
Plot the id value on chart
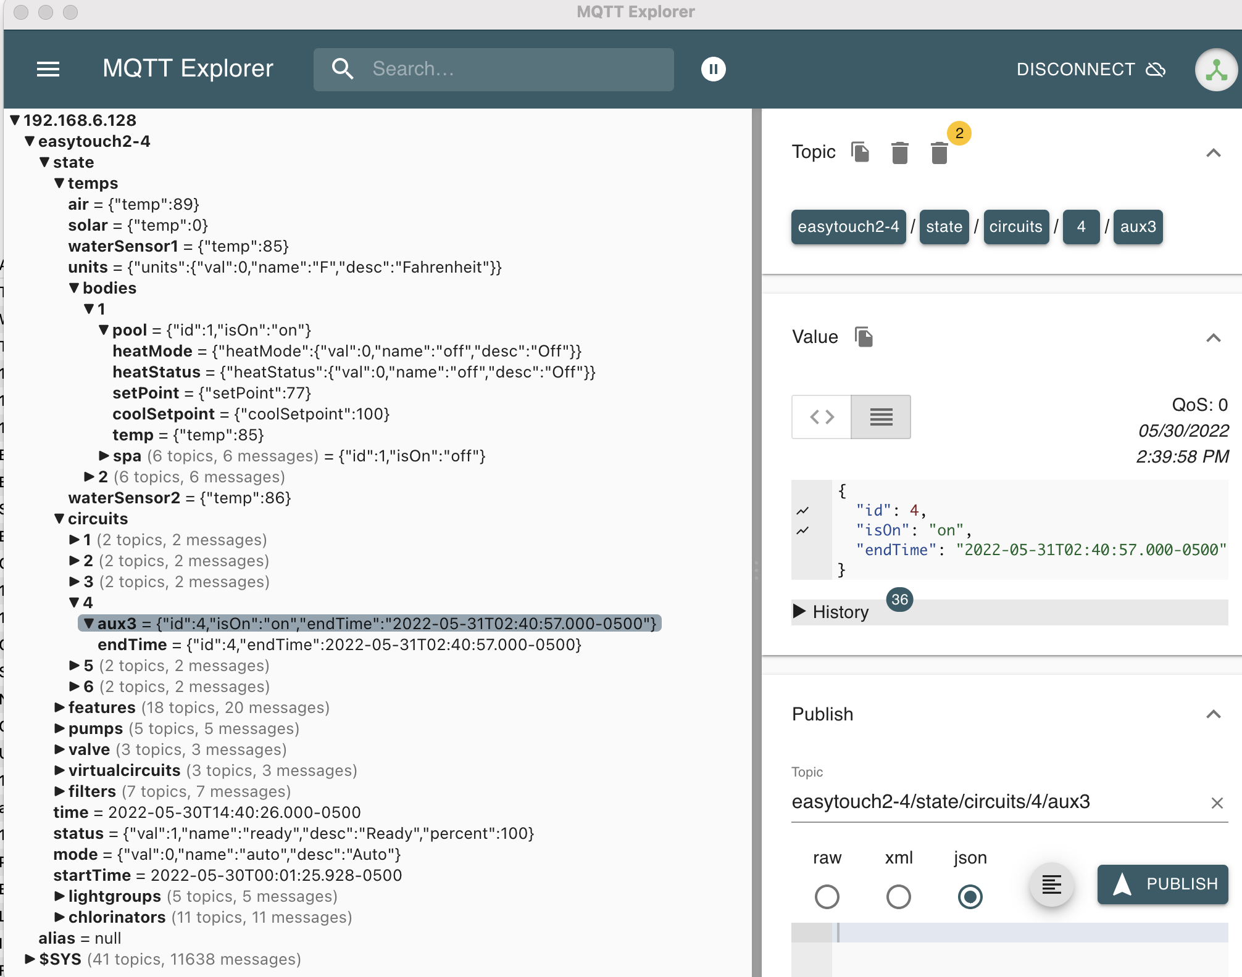802,511
